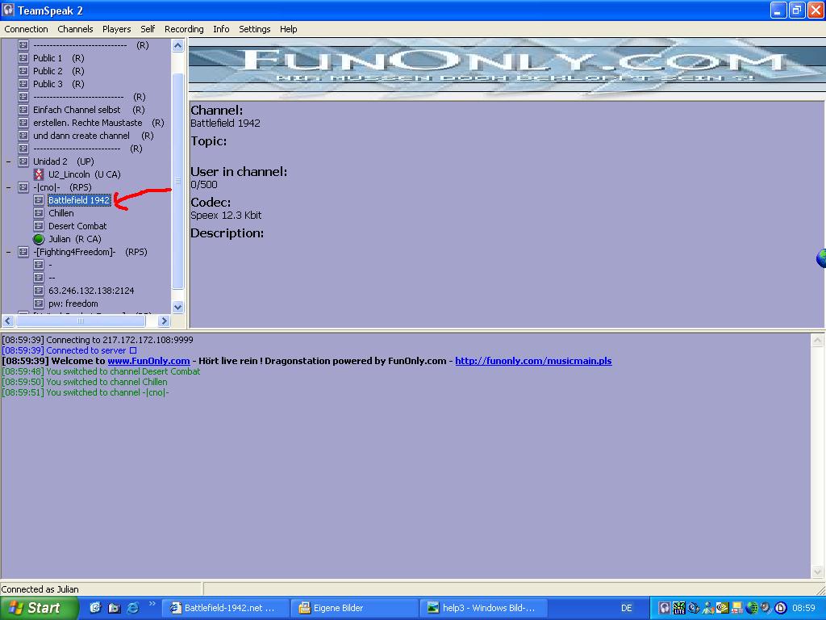The image size is (826, 620).
Task: Click the DE language indicator in the taskbar
Action: (626, 608)
